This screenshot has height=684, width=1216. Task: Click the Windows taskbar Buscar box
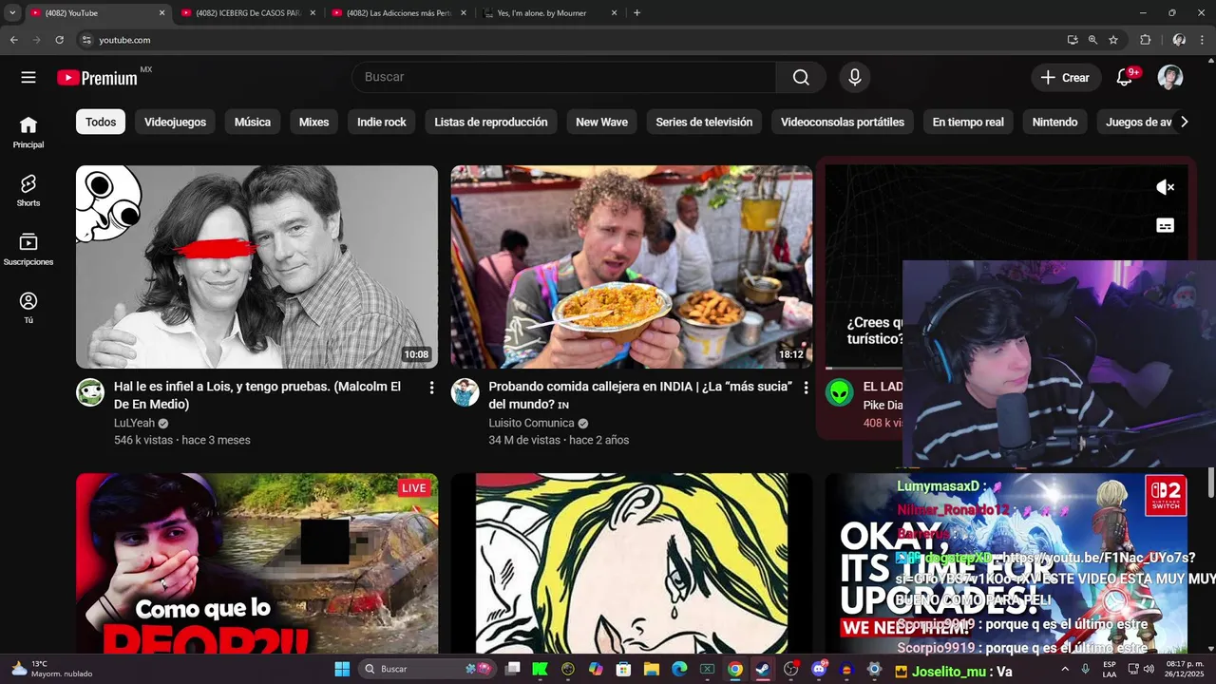pyautogui.click(x=427, y=669)
